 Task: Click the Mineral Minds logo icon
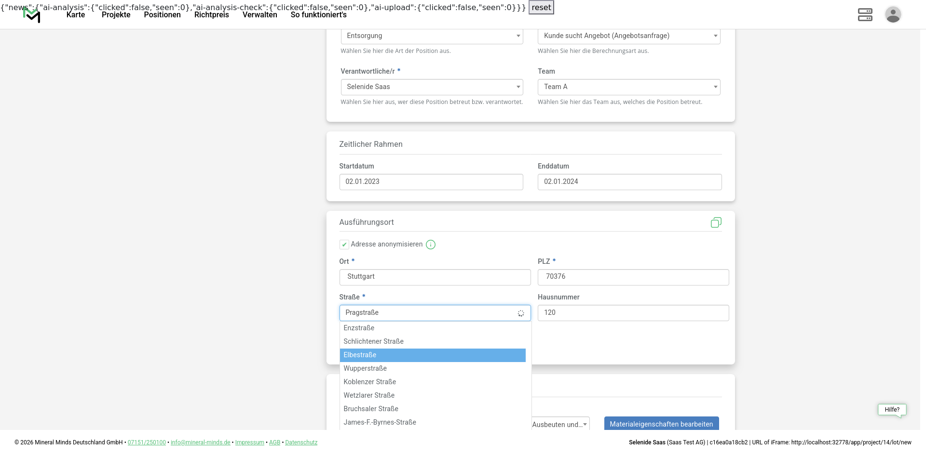pos(32,15)
